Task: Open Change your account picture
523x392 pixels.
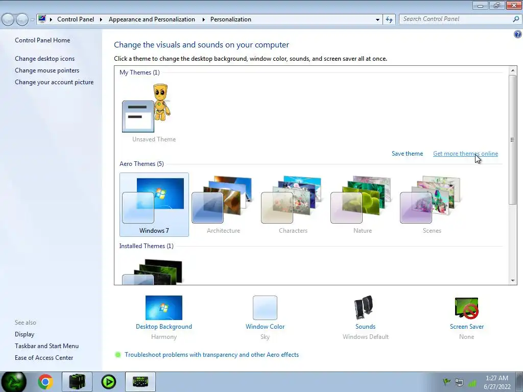Action: (54, 82)
